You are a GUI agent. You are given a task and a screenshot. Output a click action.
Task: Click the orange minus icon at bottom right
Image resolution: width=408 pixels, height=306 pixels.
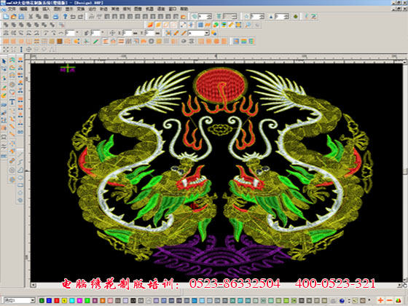(389, 300)
